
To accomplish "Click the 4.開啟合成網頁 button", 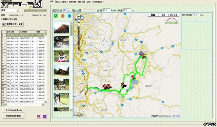I will [x=14, y=116].
